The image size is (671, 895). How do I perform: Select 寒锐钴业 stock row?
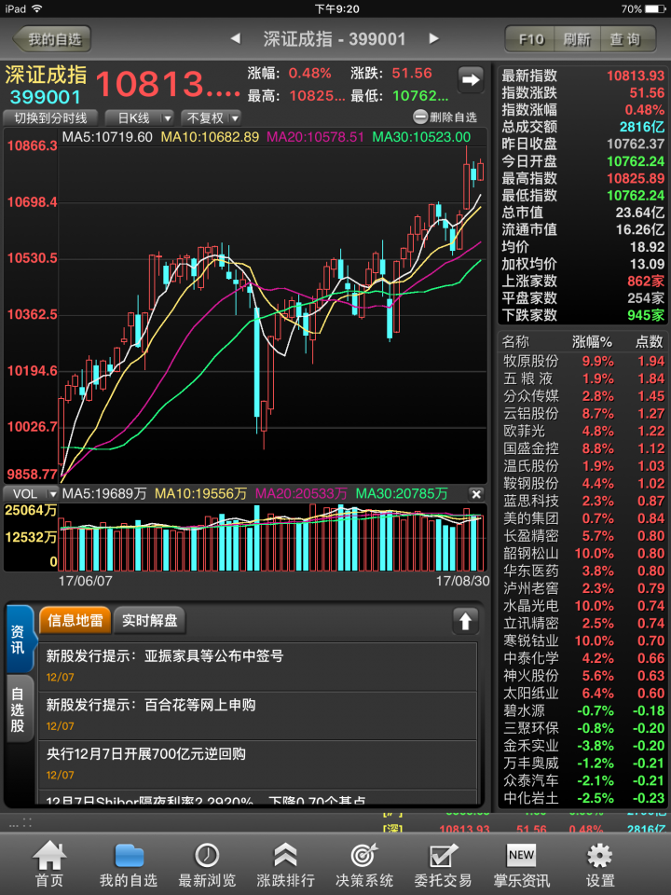583,640
